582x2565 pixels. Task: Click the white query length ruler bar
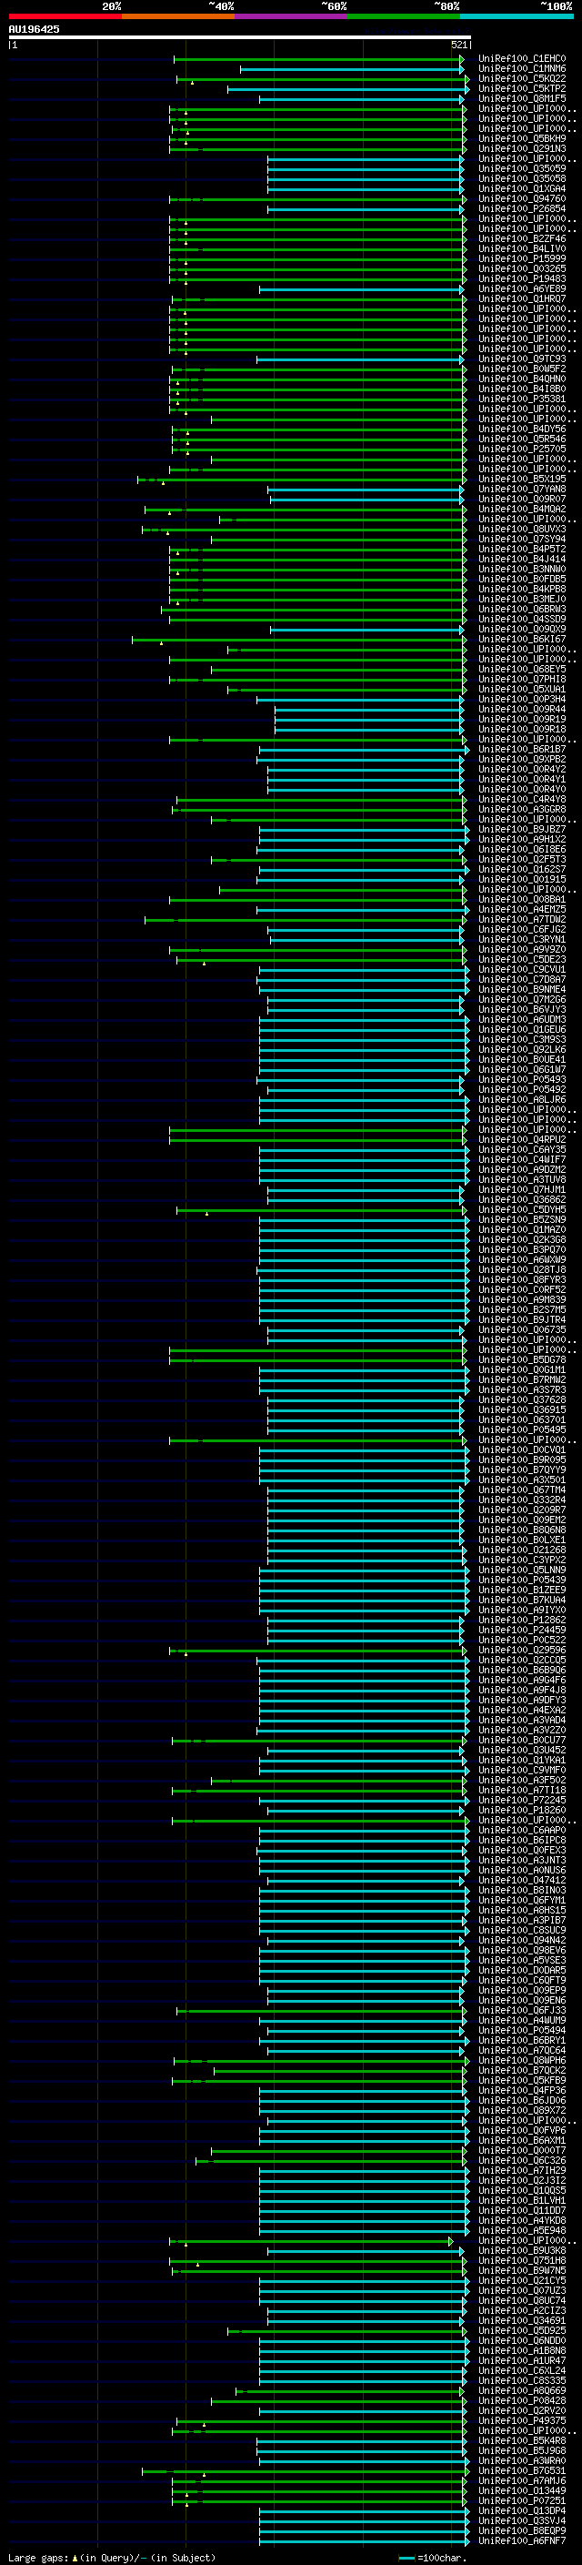239,36
